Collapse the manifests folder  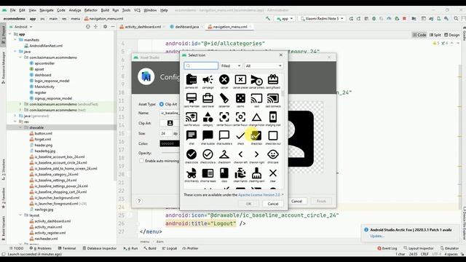pyautogui.click(x=15, y=40)
